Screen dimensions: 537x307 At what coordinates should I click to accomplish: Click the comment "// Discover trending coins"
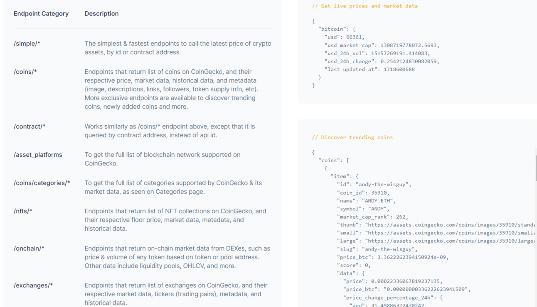pyautogui.click(x=352, y=137)
